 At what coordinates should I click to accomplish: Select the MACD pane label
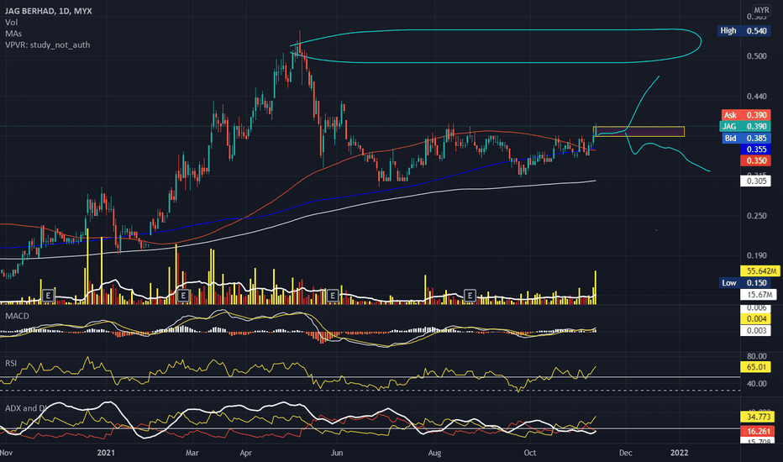pyautogui.click(x=17, y=316)
